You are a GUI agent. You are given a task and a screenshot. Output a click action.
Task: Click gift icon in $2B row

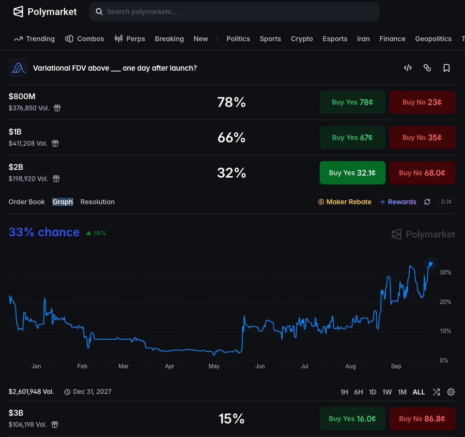click(56, 179)
